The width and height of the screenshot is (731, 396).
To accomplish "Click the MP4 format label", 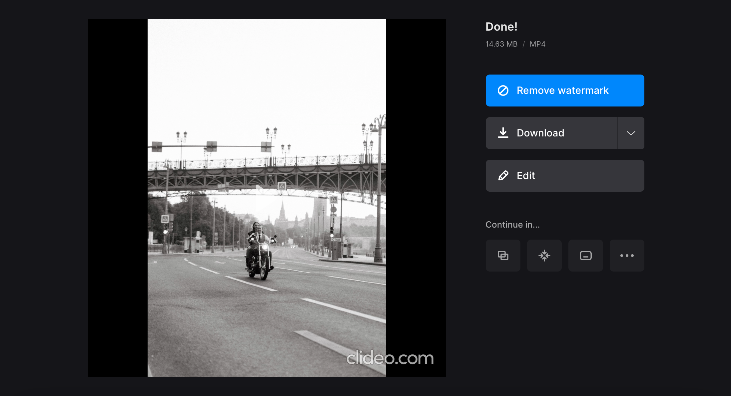I will point(537,44).
